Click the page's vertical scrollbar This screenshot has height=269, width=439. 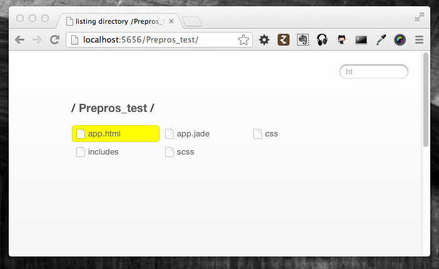[x=426, y=100]
